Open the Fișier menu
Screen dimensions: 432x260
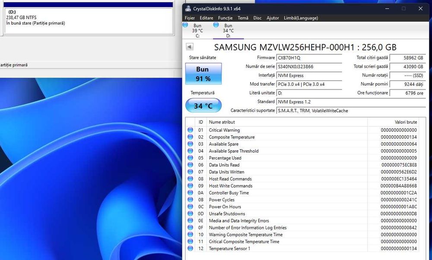tap(190, 18)
